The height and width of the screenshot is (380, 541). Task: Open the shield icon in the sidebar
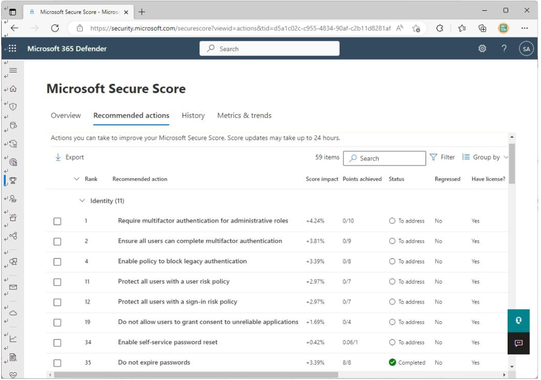(x=13, y=106)
